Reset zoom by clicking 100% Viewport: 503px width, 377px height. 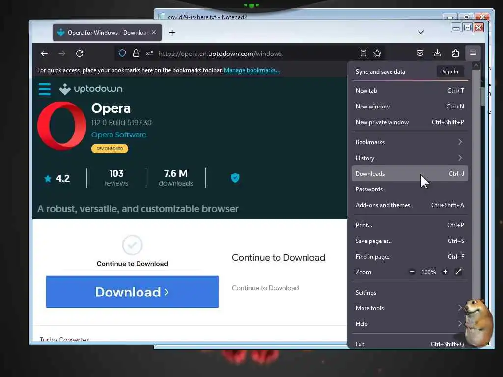point(428,272)
